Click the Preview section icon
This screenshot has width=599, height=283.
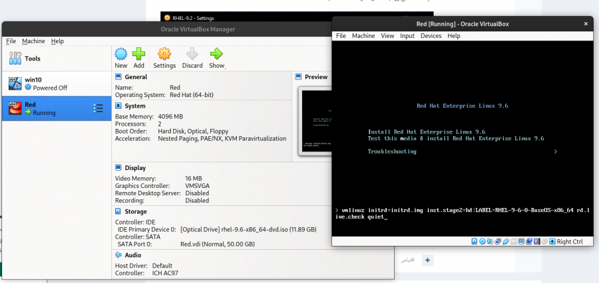tap(299, 76)
